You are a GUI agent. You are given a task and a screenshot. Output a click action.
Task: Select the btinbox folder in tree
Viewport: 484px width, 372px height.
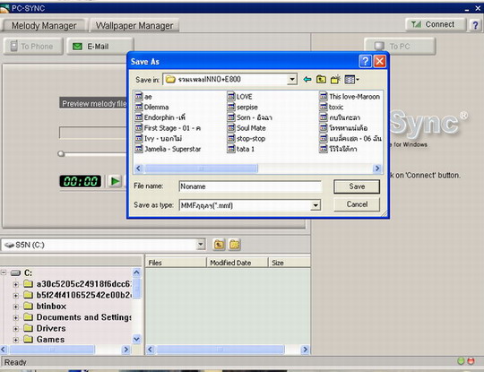[51, 307]
